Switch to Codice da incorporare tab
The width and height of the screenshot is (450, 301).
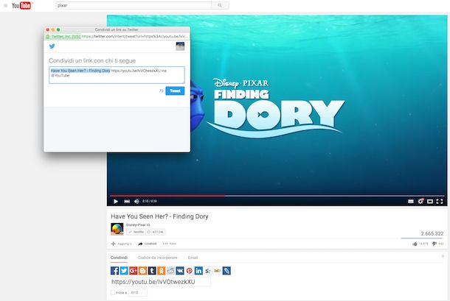coord(158,258)
